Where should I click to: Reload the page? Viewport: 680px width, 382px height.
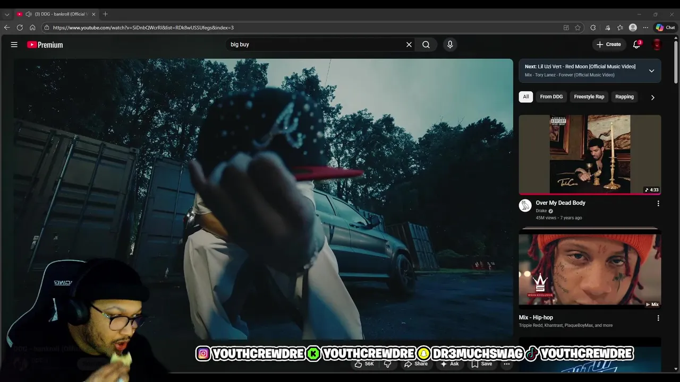click(x=20, y=28)
